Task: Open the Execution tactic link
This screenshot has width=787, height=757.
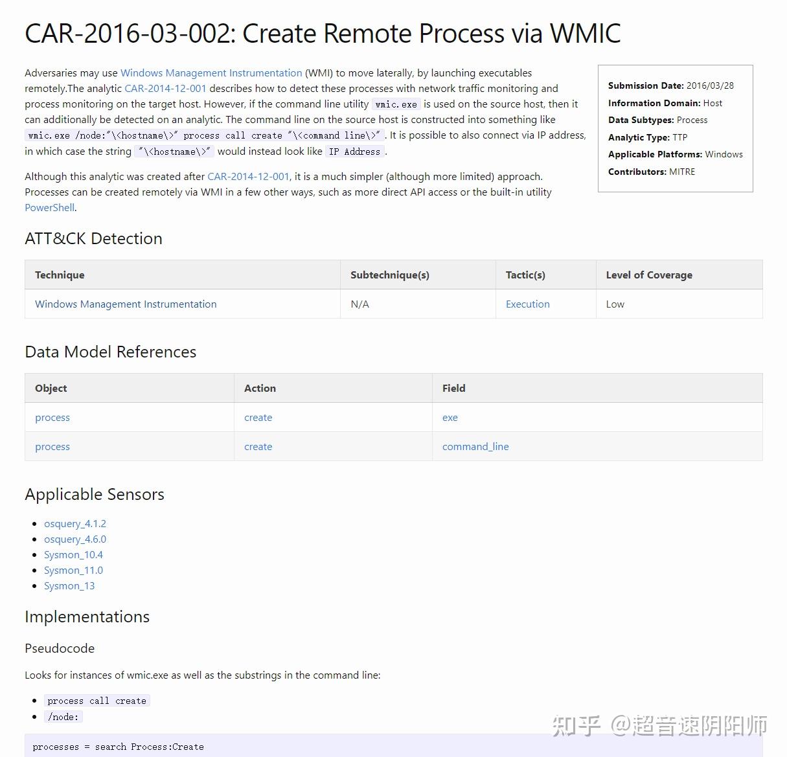Action: [527, 304]
